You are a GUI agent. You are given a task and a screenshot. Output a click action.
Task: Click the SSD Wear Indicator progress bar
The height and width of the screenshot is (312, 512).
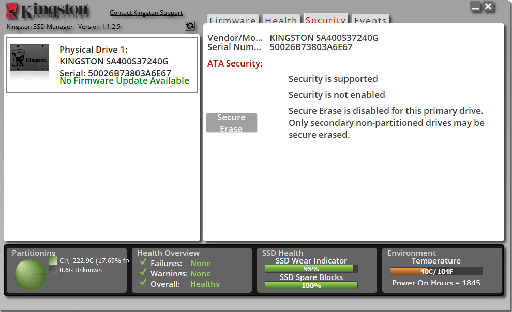tap(311, 268)
